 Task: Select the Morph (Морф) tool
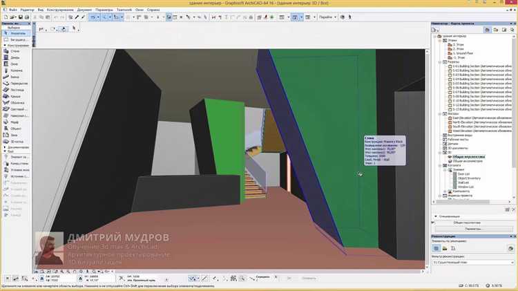pyautogui.click(x=15, y=122)
